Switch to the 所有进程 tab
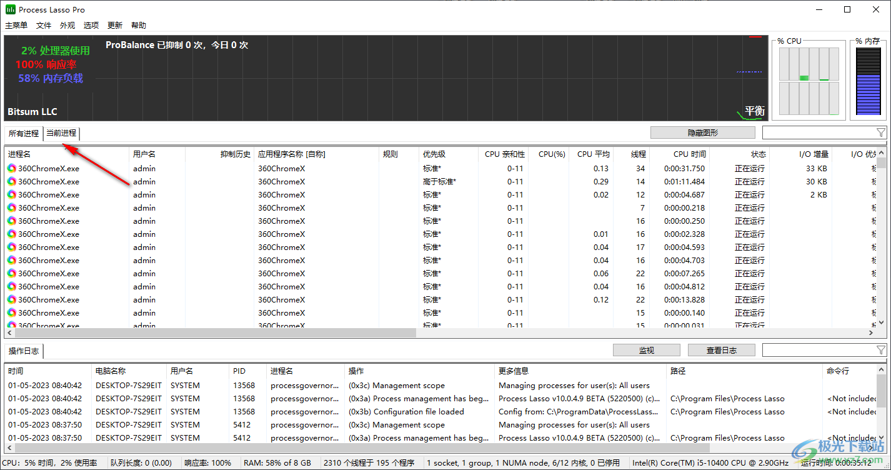891x470 pixels. [24, 133]
